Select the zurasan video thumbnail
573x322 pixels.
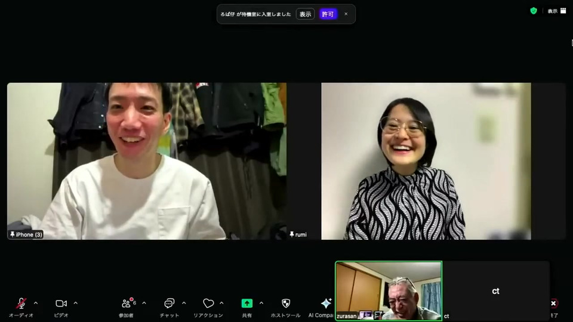pos(389,291)
